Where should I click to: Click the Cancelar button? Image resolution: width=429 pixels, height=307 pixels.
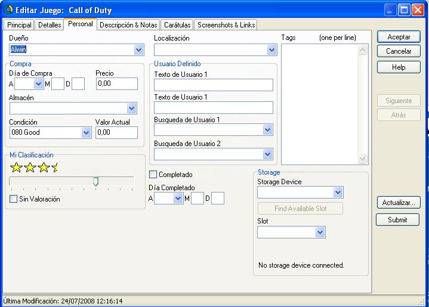click(399, 51)
